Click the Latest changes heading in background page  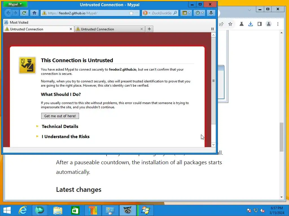tap(79, 190)
